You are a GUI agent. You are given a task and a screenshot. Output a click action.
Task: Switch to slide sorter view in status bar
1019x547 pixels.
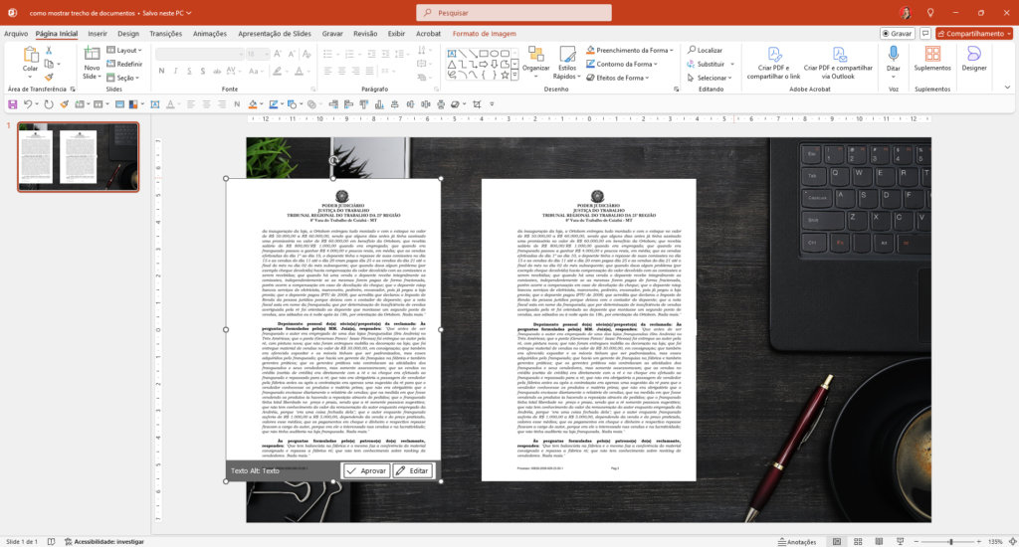coord(859,542)
